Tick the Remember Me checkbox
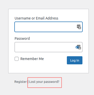 point(17,59)
